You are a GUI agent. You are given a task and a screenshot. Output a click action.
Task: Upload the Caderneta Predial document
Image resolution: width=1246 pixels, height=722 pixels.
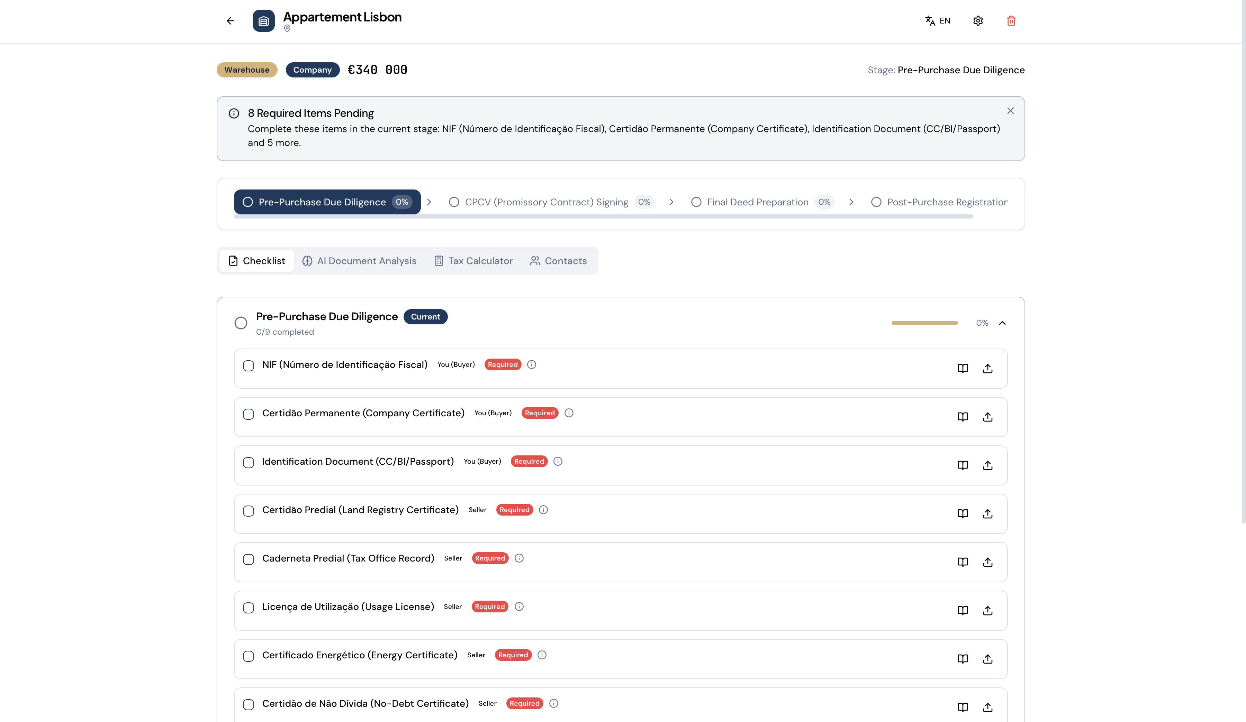point(988,562)
